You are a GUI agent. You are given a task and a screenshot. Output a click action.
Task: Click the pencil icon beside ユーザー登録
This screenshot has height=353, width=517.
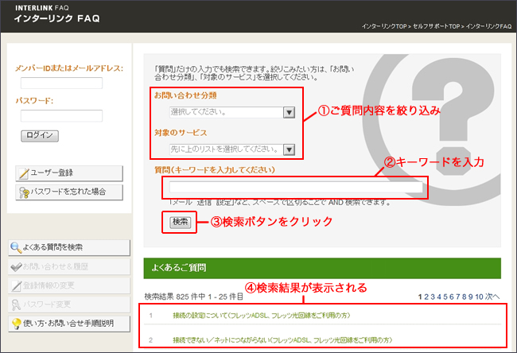[24, 173]
